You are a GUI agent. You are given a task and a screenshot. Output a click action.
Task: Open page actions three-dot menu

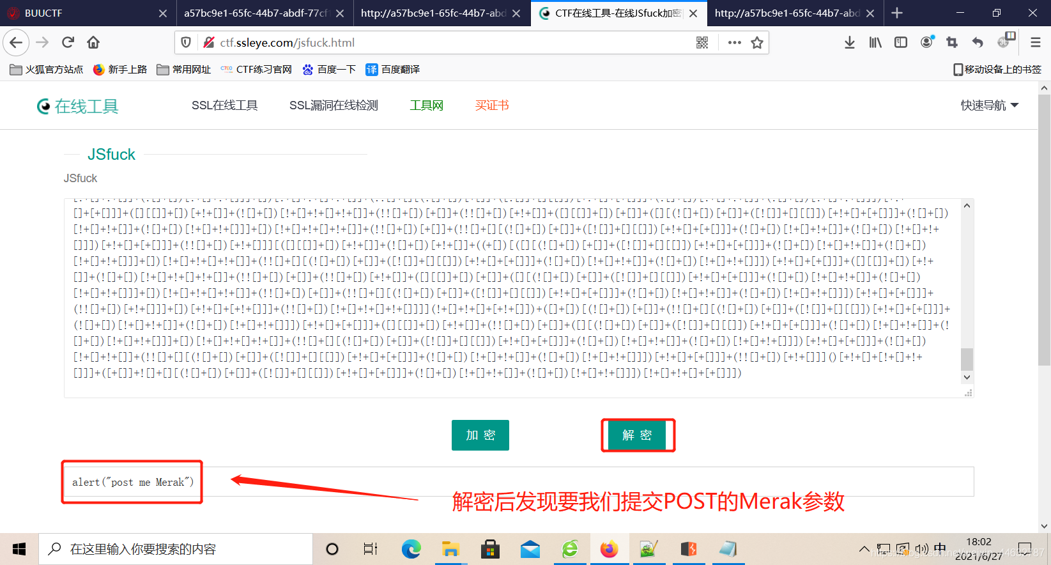[735, 43]
